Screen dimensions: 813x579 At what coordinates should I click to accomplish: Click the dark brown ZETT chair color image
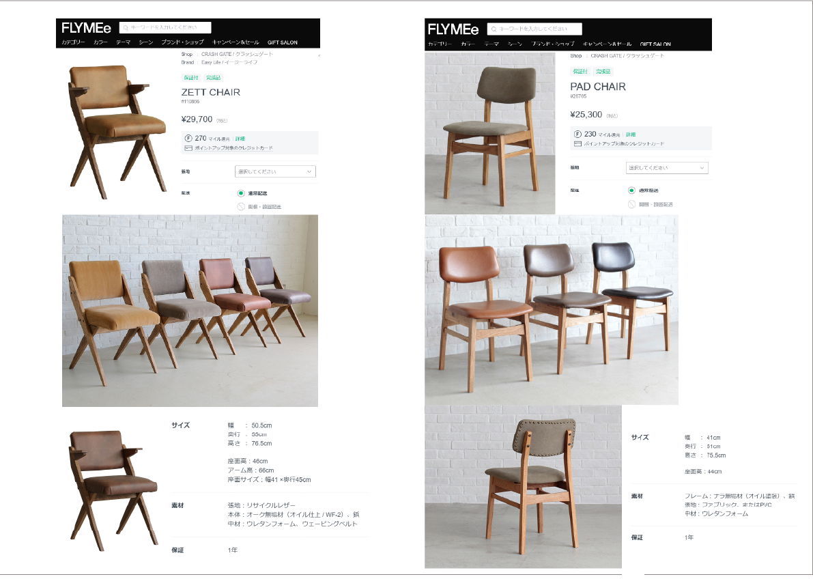pyautogui.click(x=114, y=490)
